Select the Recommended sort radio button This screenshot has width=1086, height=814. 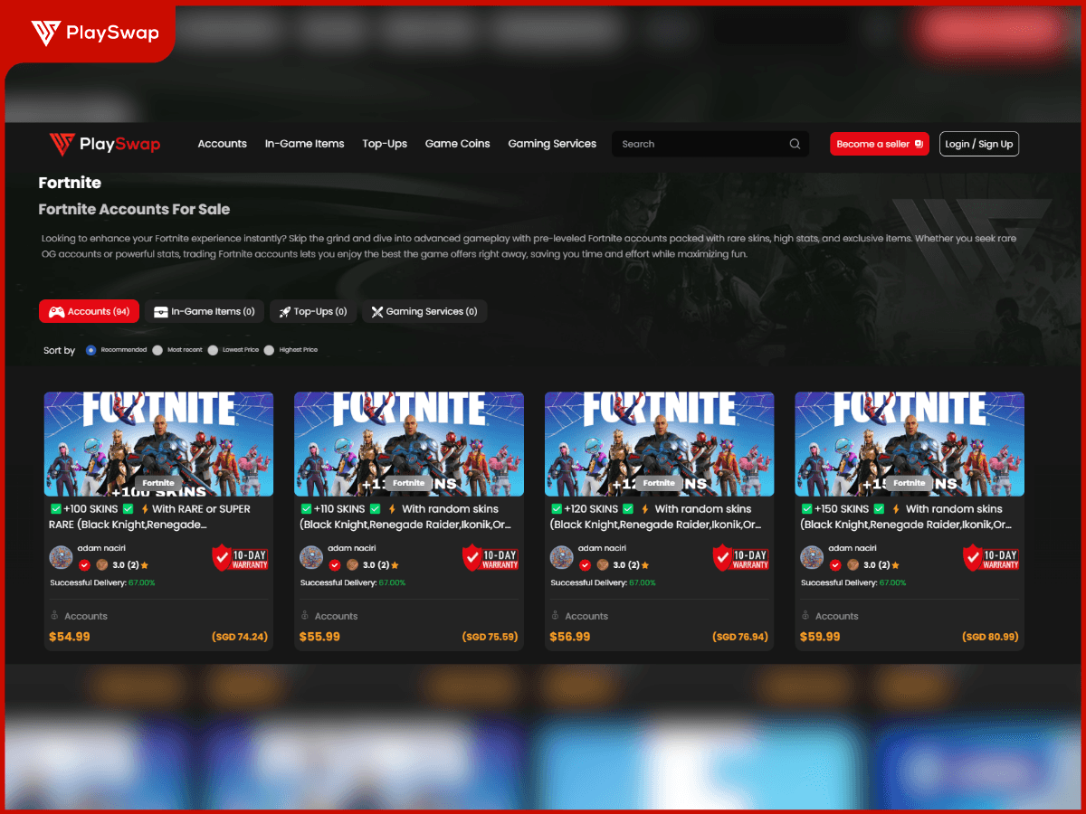90,350
